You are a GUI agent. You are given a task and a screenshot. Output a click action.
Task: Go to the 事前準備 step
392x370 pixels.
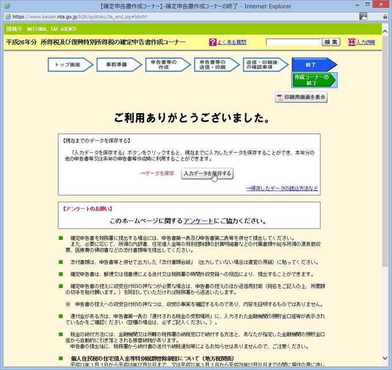tap(119, 65)
